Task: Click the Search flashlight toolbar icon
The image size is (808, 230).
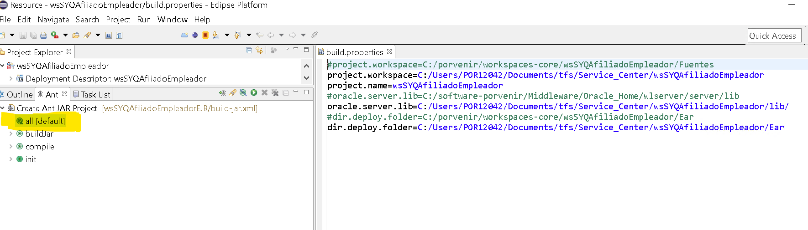Action: tap(87, 35)
